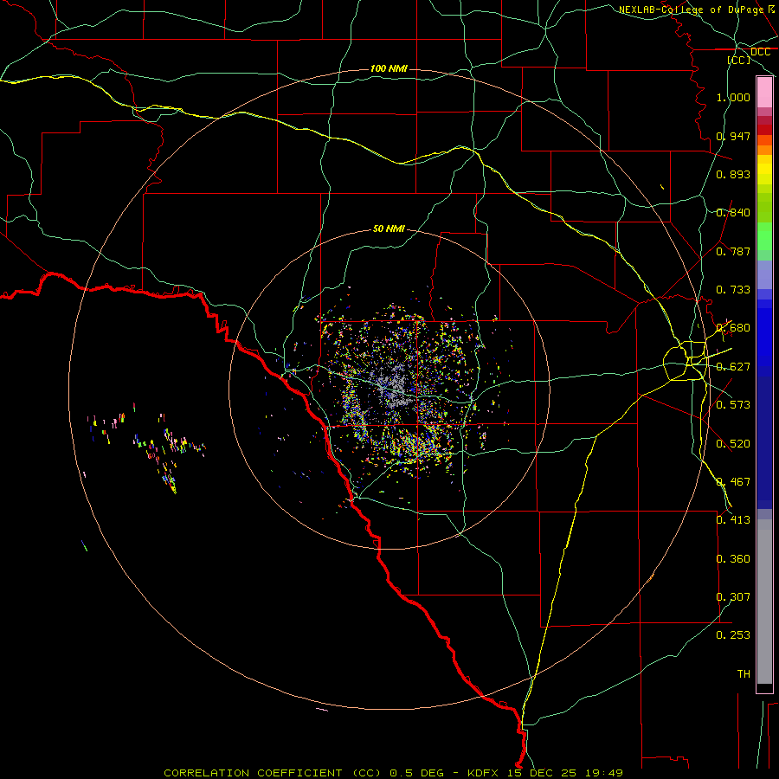The width and height of the screenshot is (779, 779).
Task: Click the 0.680 color scale value
Action: coord(733,328)
